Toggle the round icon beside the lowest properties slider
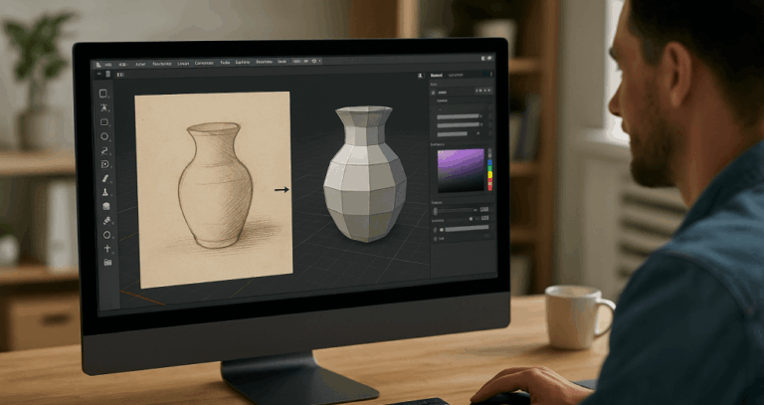Viewport: 764px width, 405px height. point(435,229)
